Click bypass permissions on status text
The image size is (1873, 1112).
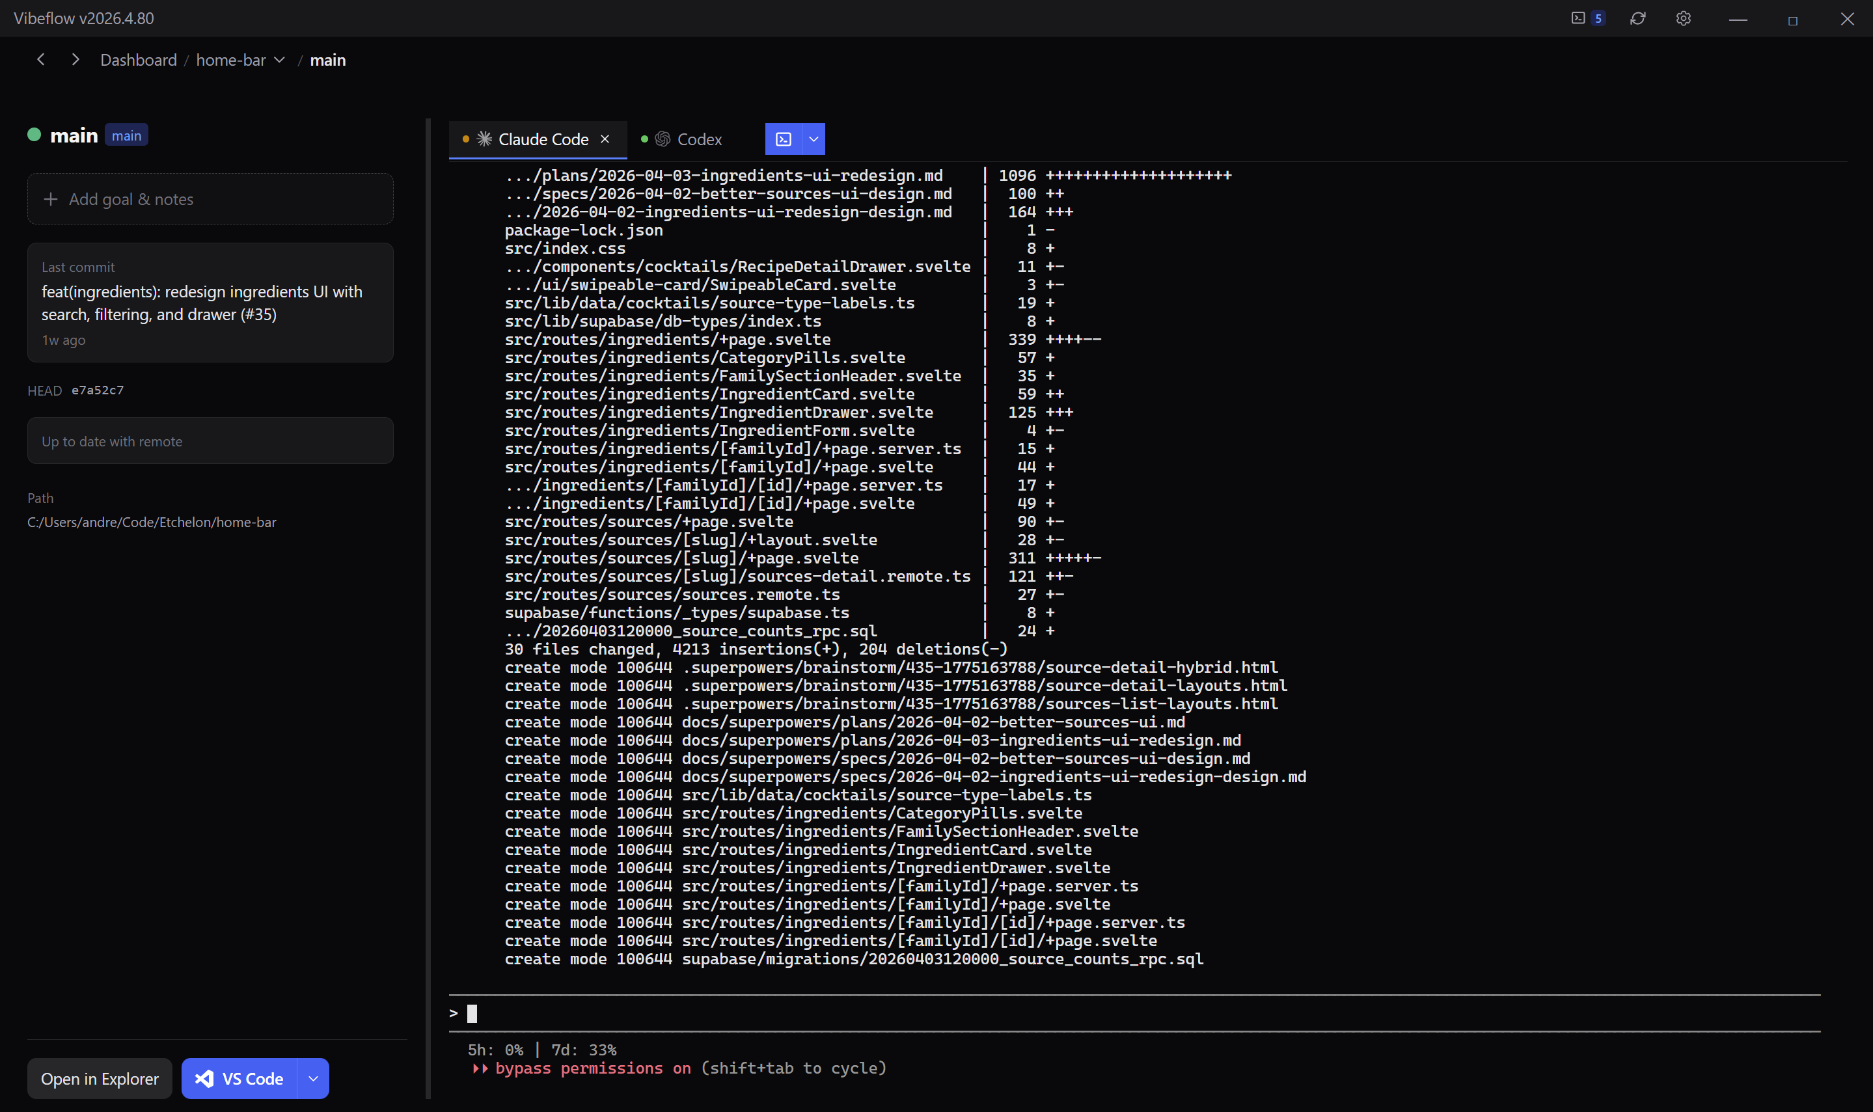tap(593, 1068)
